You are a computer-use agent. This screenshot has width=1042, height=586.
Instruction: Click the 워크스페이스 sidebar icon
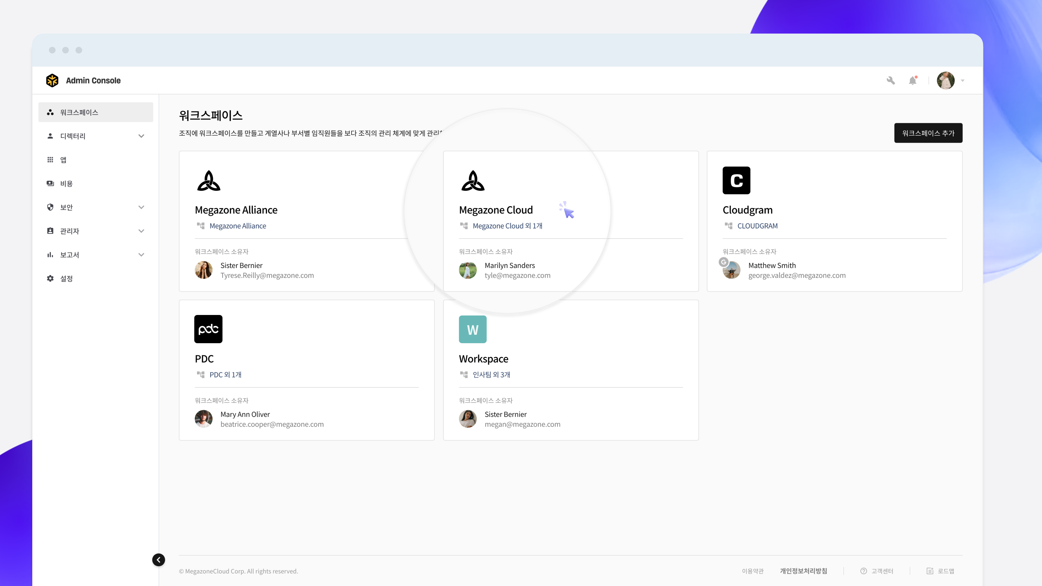click(50, 112)
